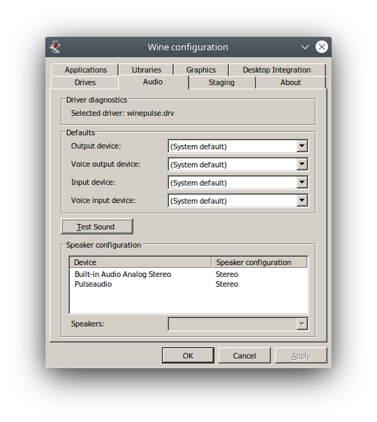Click the Wine glass icon in title bar

pyautogui.click(x=55, y=47)
